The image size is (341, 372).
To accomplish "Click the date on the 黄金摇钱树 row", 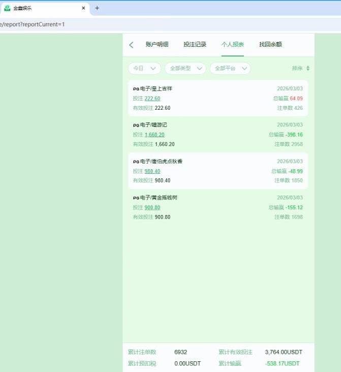I will pos(290,198).
